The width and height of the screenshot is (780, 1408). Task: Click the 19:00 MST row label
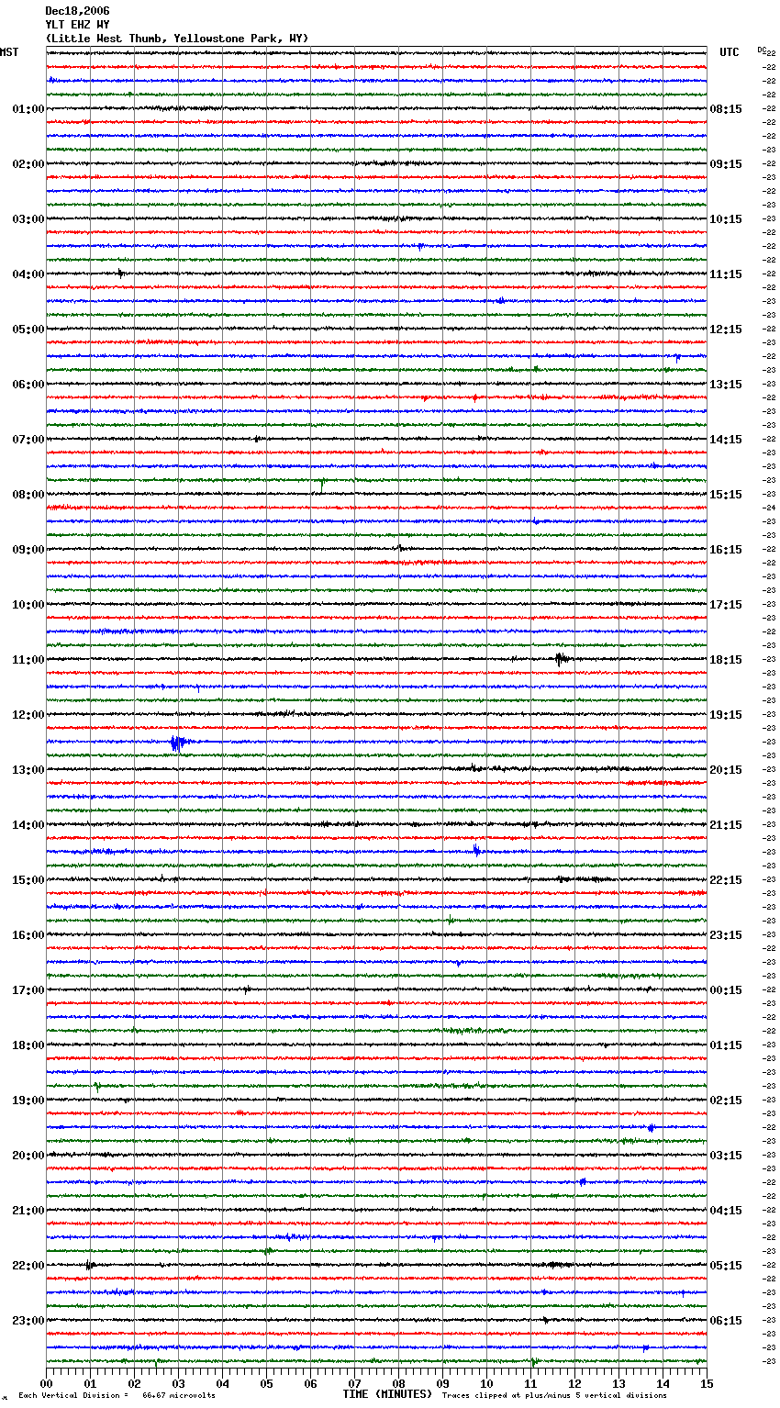pos(28,1101)
